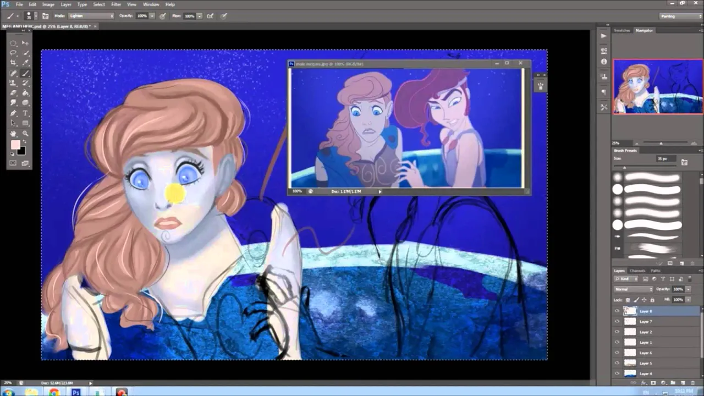Open the Filter menu
704x396 pixels.
click(x=116, y=4)
